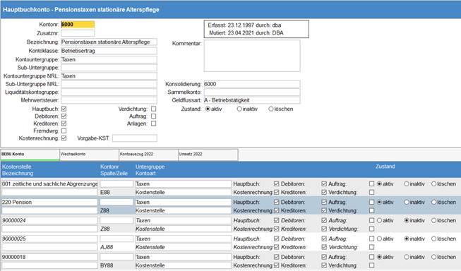This screenshot has height=271, width=461.
Task: Click the Kostenstelle field 001 zeitliche und sachliche Abgrenzungen
Action: [x=49, y=184]
